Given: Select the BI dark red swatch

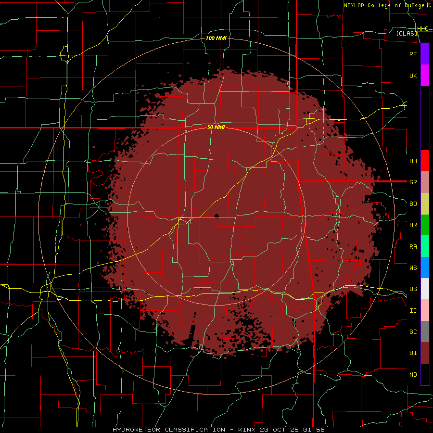Looking at the screenshot, I should pos(425,353).
